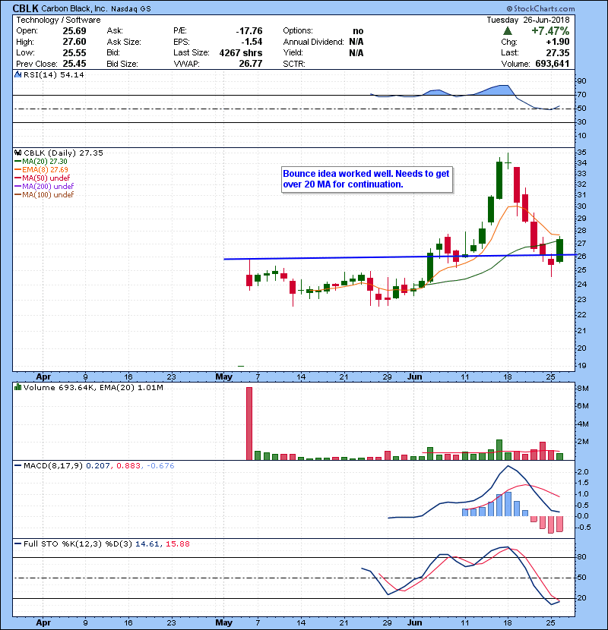The width and height of the screenshot is (608, 630).
Task: Click the tallest red volume bar in May
Action: pyautogui.click(x=249, y=424)
